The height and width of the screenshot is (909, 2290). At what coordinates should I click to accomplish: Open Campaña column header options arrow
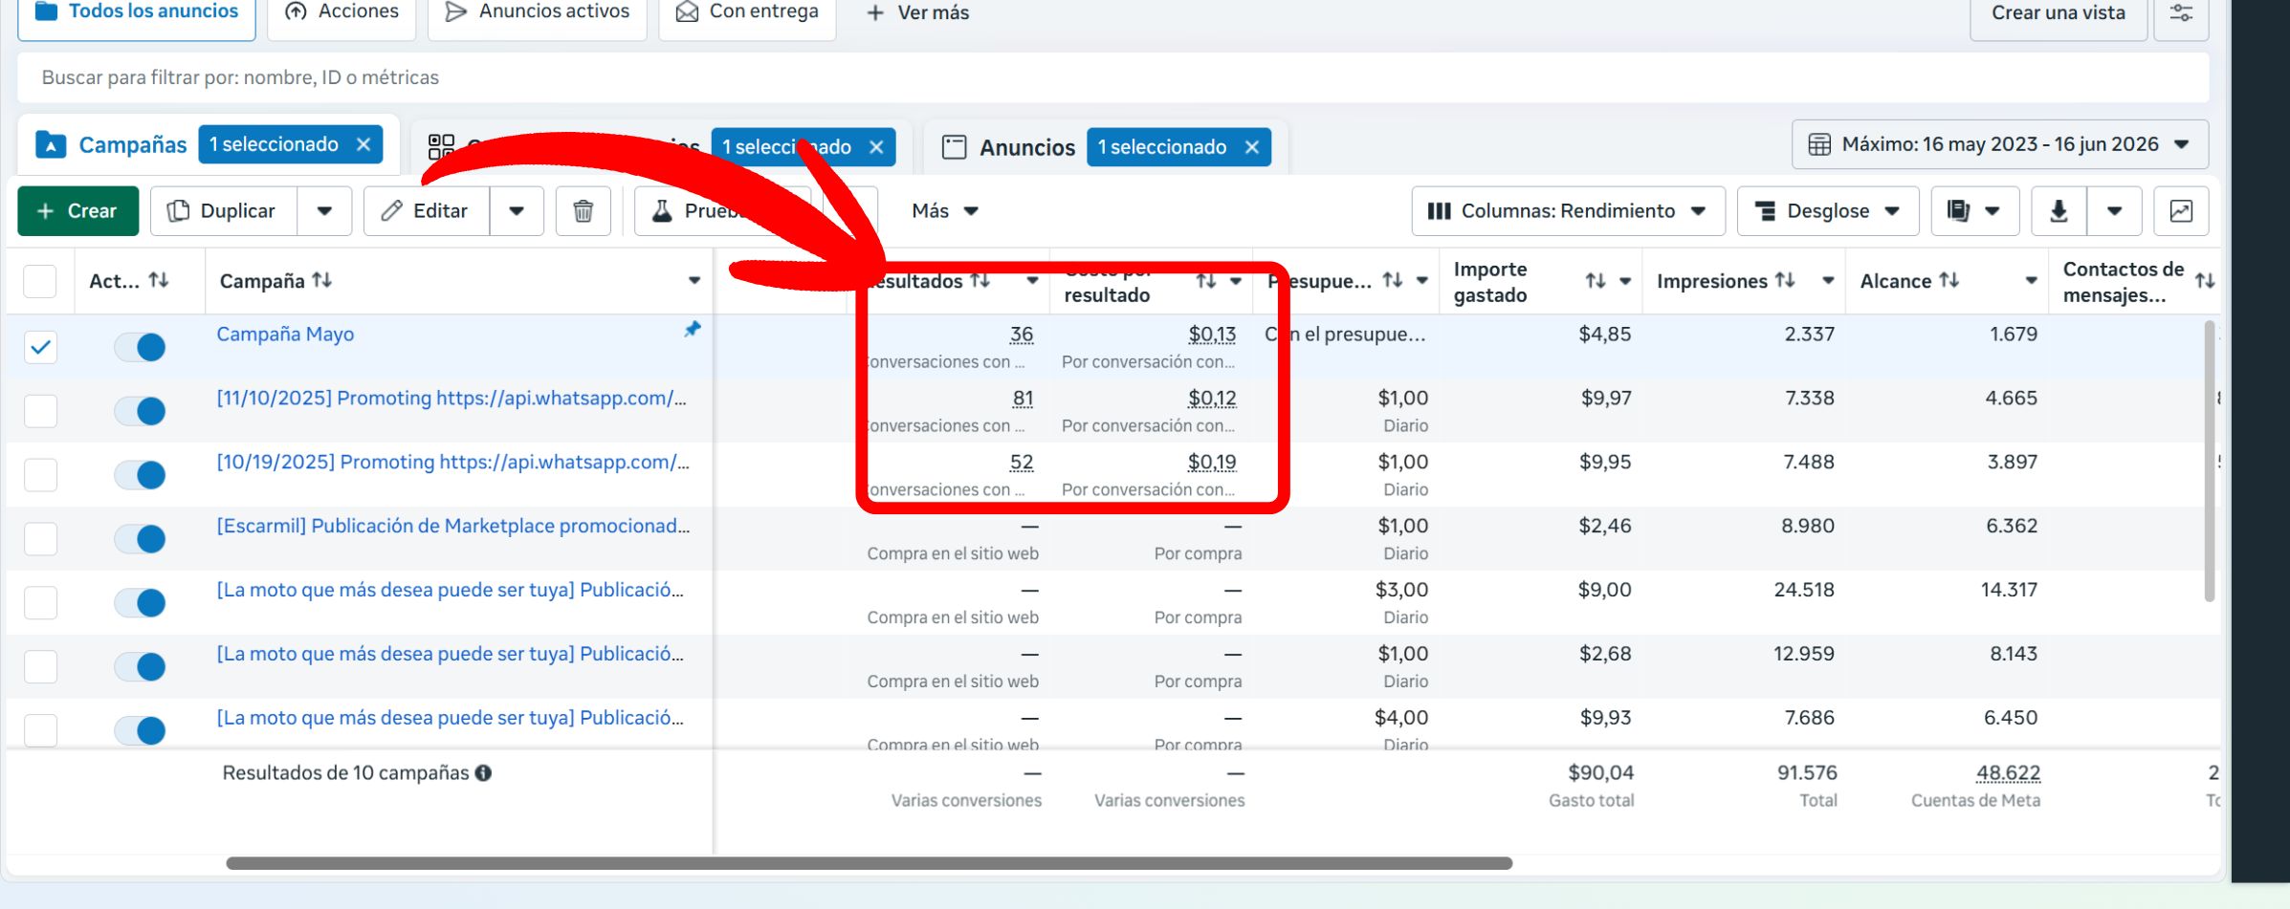(x=694, y=281)
